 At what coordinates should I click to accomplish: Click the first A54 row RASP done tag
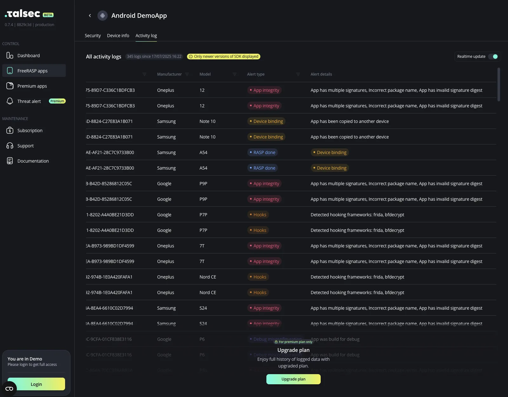pyautogui.click(x=263, y=152)
